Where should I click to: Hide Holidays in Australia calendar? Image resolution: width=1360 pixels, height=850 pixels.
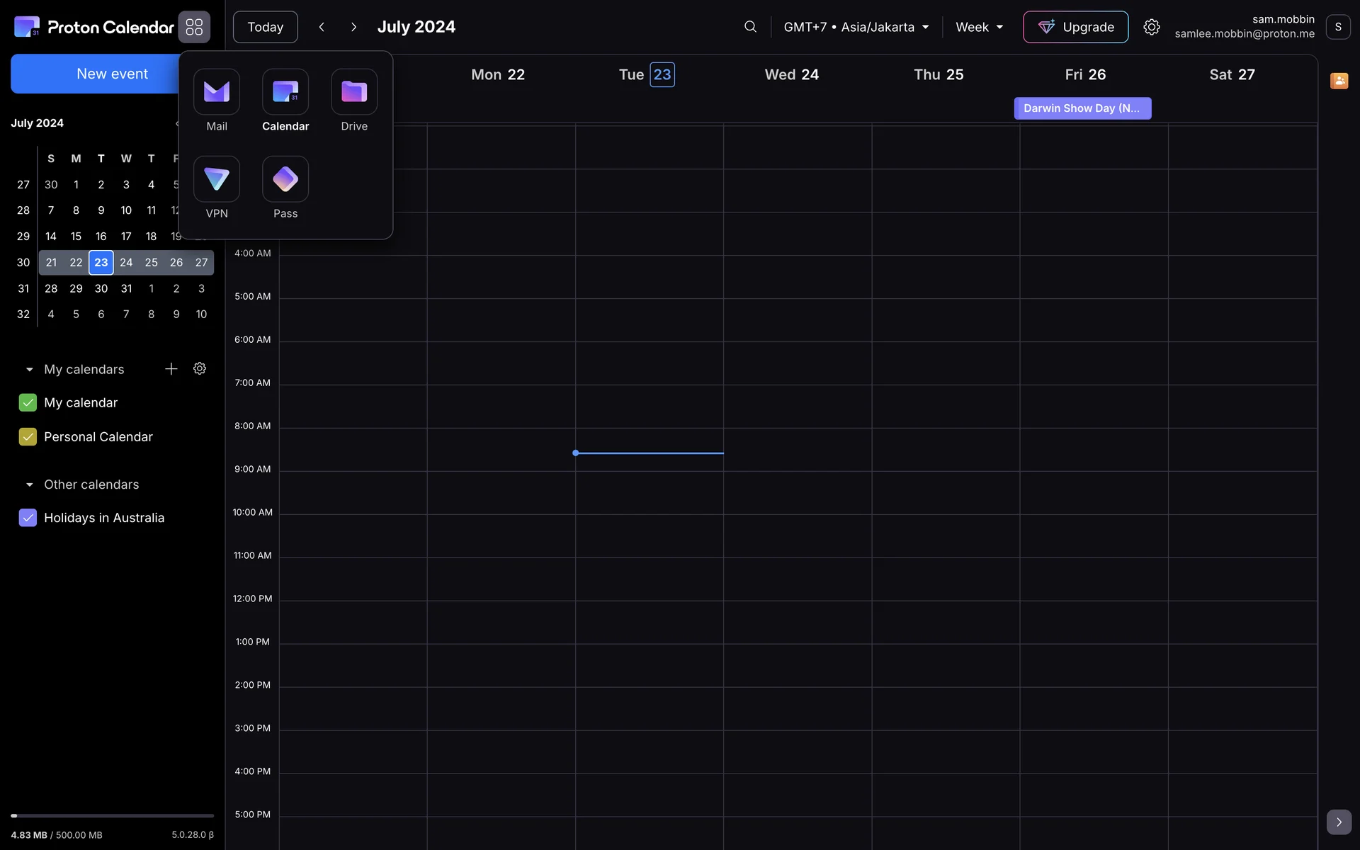(28, 518)
